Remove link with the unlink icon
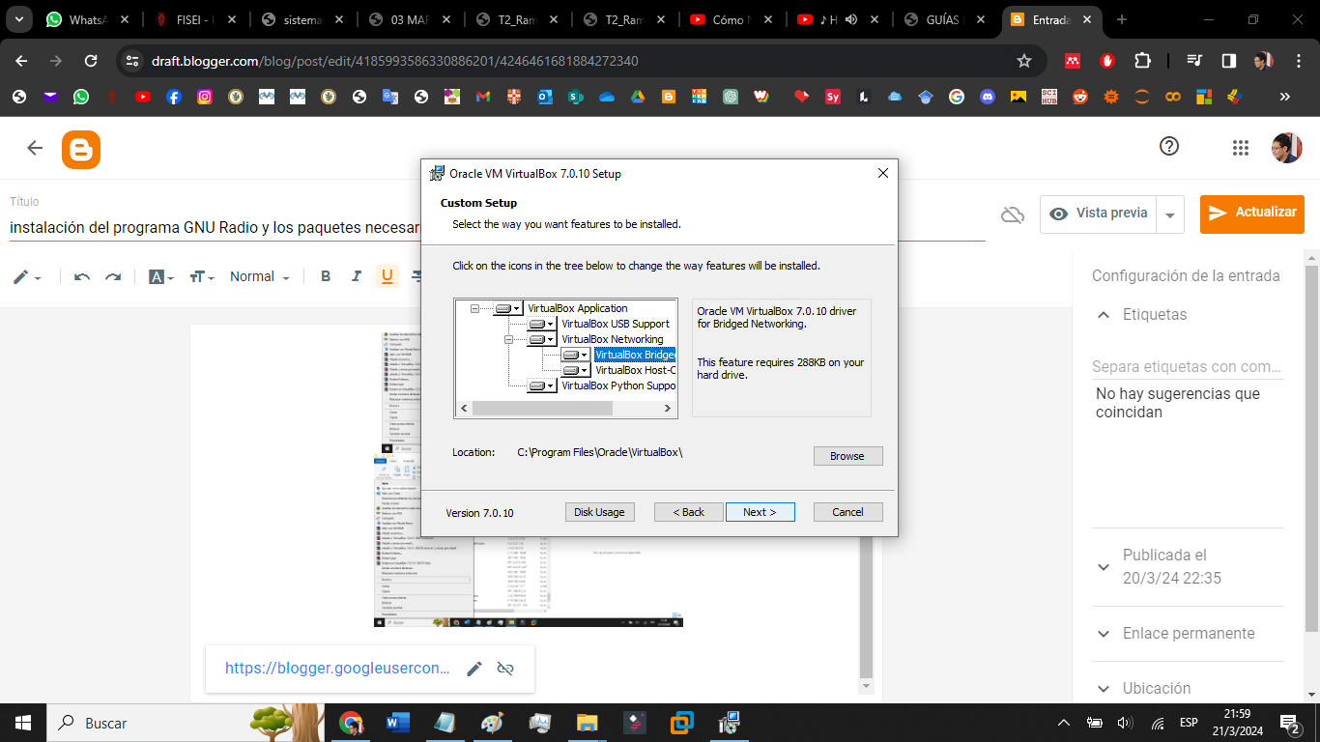 pos(505,669)
